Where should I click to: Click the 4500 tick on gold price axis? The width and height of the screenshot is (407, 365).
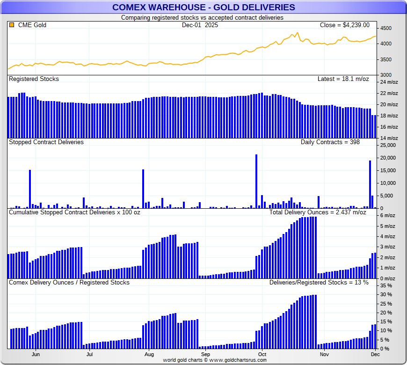[387, 29]
